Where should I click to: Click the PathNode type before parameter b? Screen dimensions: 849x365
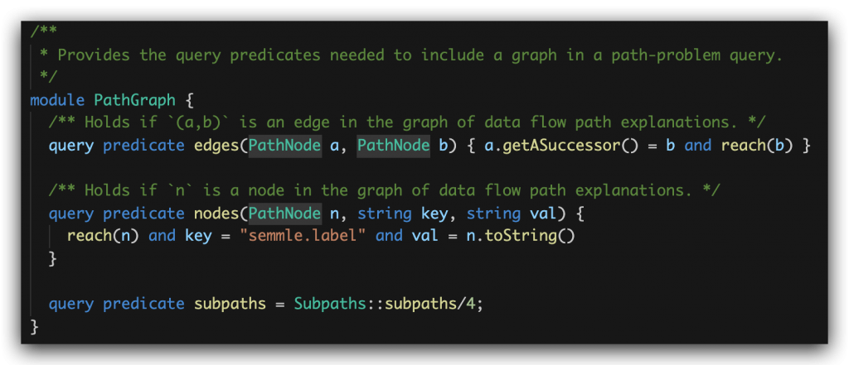click(394, 146)
